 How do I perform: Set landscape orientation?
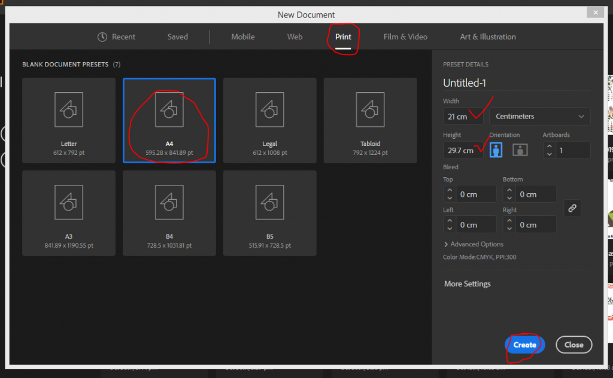(520, 150)
